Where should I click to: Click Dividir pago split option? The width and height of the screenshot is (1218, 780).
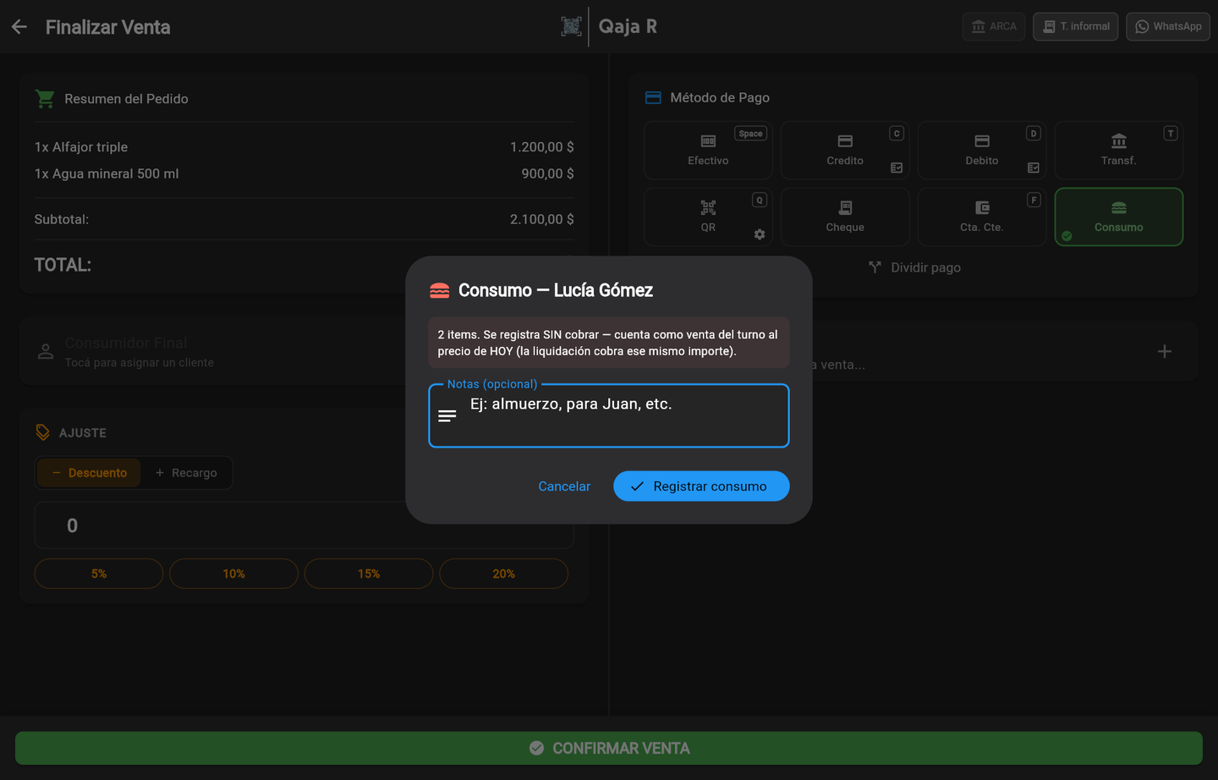(914, 267)
